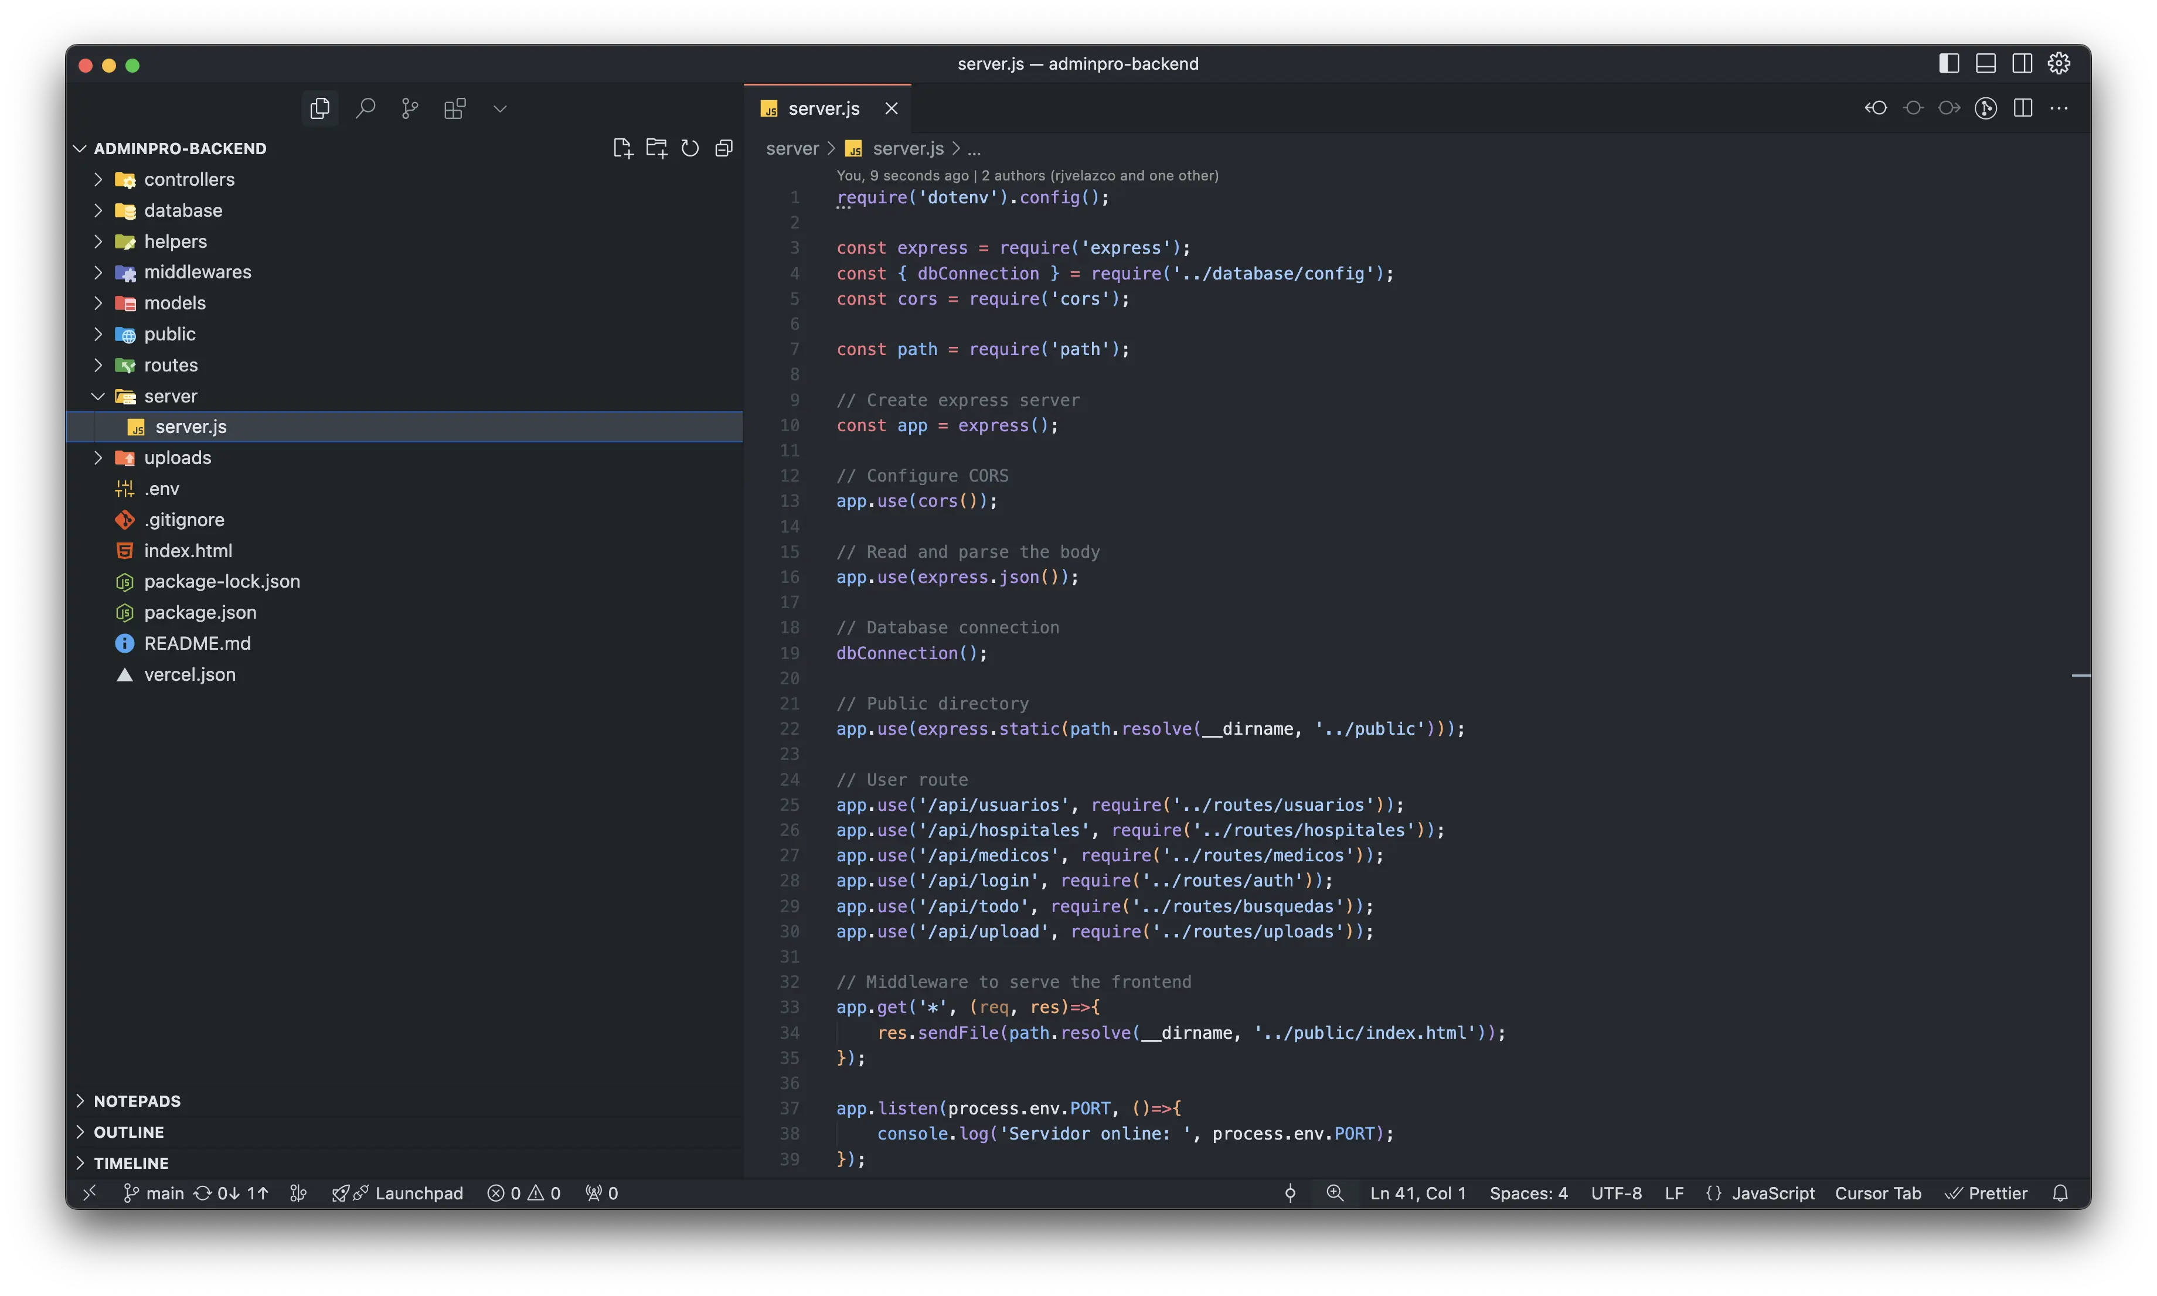Screen dimensions: 2157x1296
Task: Toggle the secondary sidebar layout button
Action: pos(2022,64)
